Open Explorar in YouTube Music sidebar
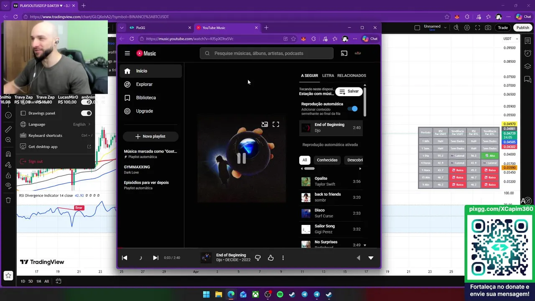 (151, 84)
